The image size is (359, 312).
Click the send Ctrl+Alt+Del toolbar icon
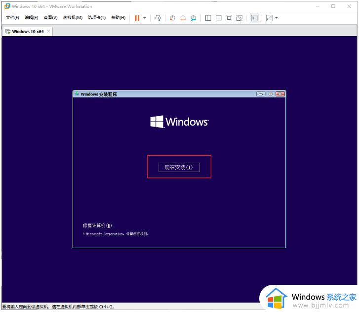click(x=158, y=18)
